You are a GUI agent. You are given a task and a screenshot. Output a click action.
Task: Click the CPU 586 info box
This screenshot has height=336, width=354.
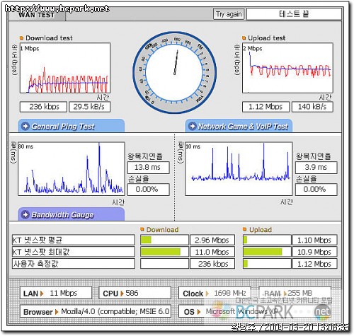[135, 293]
